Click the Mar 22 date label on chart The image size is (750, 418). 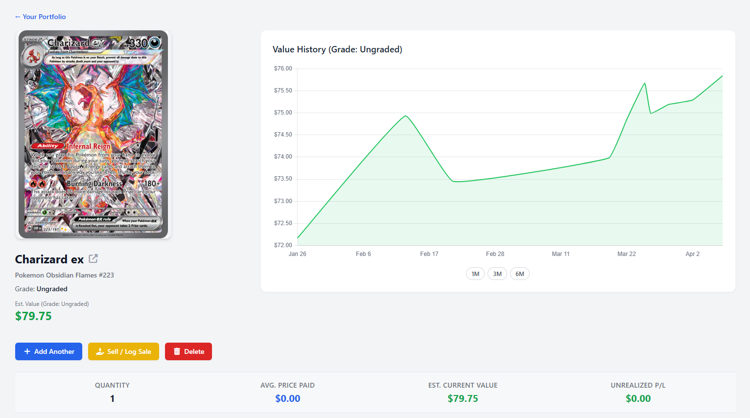[x=627, y=254]
